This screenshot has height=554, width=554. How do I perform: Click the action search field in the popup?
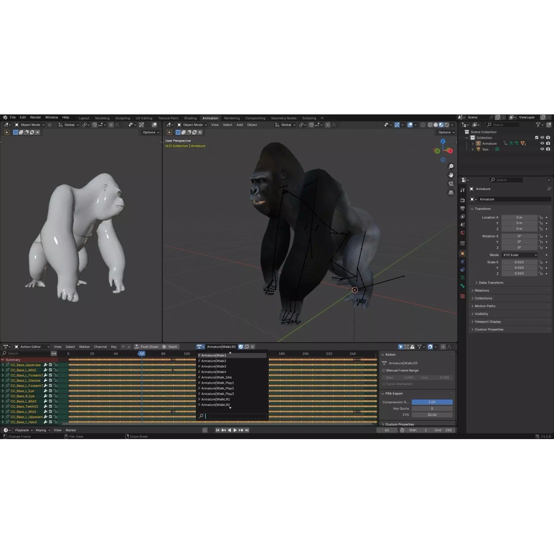[x=232, y=416]
